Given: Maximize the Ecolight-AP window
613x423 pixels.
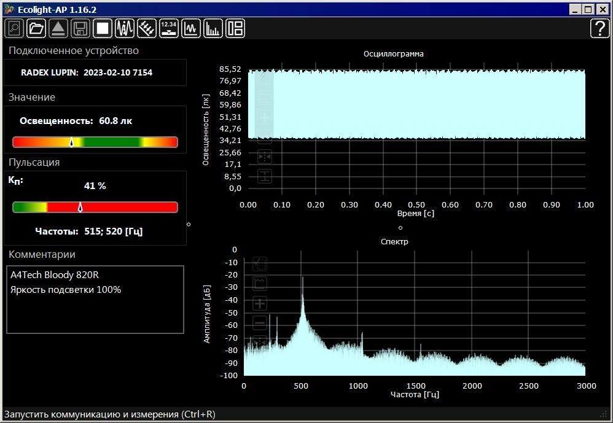Looking at the screenshot, I should tap(588, 9).
